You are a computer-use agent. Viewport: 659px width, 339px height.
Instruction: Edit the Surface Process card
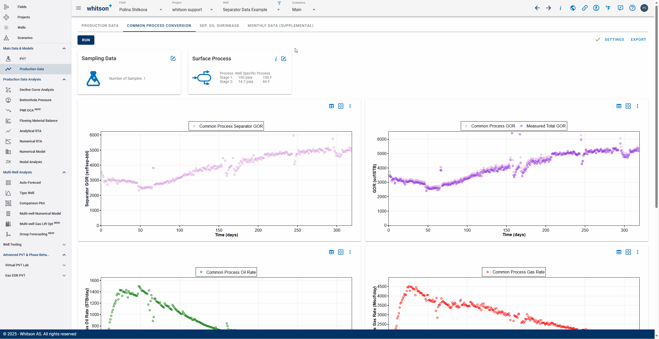(284, 59)
